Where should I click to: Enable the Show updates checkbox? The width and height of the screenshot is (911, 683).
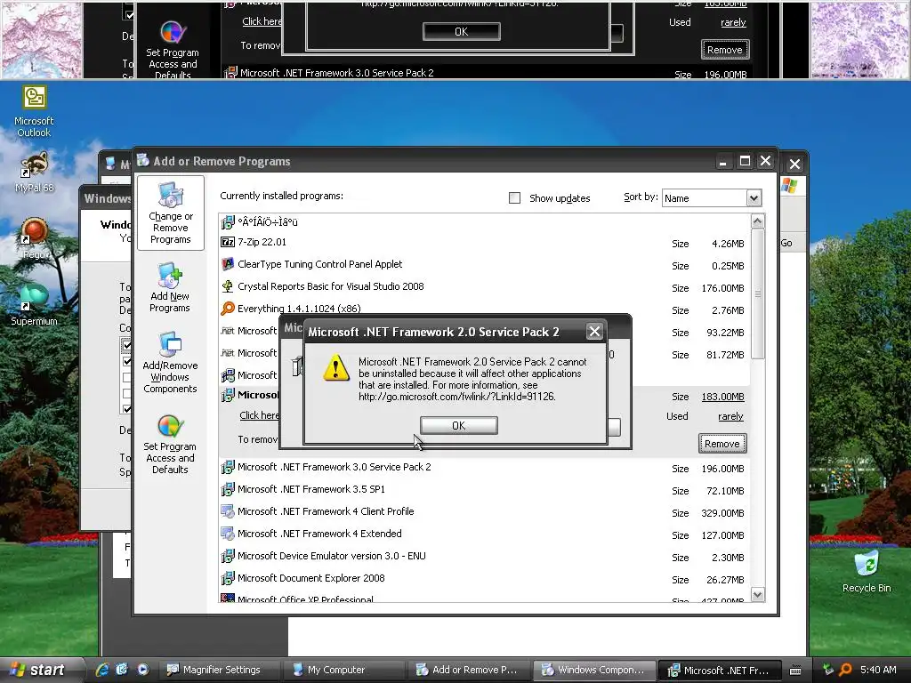tap(515, 198)
